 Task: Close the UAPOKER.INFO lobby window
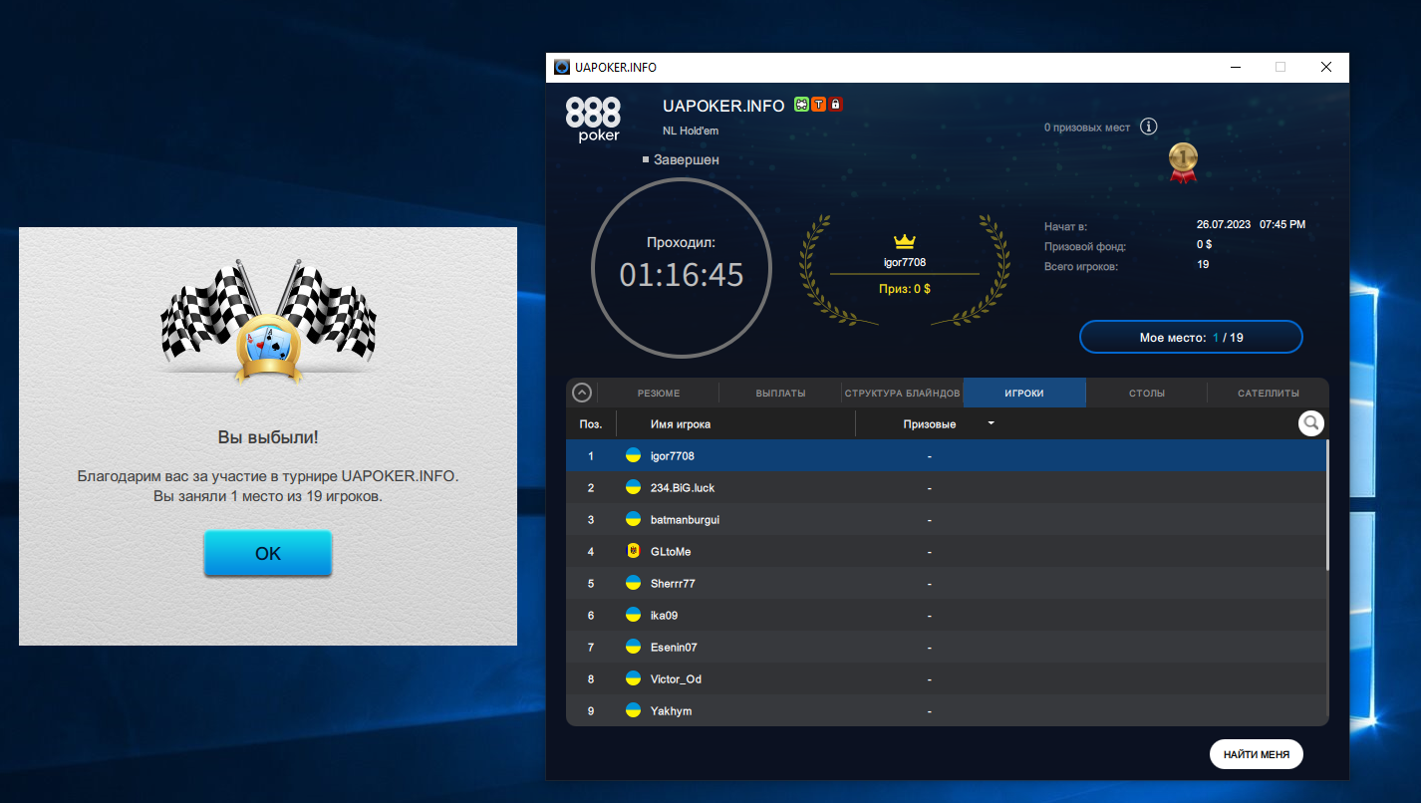1326,67
